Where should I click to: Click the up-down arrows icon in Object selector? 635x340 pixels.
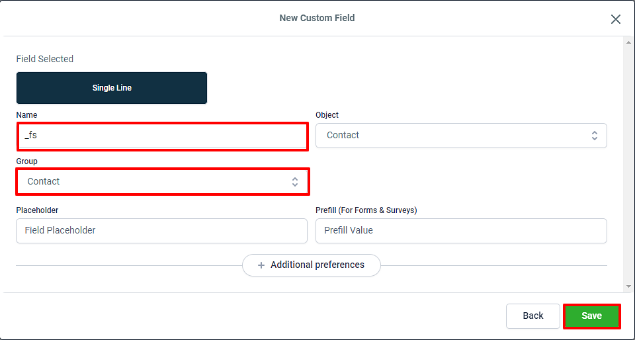point(595,136)
